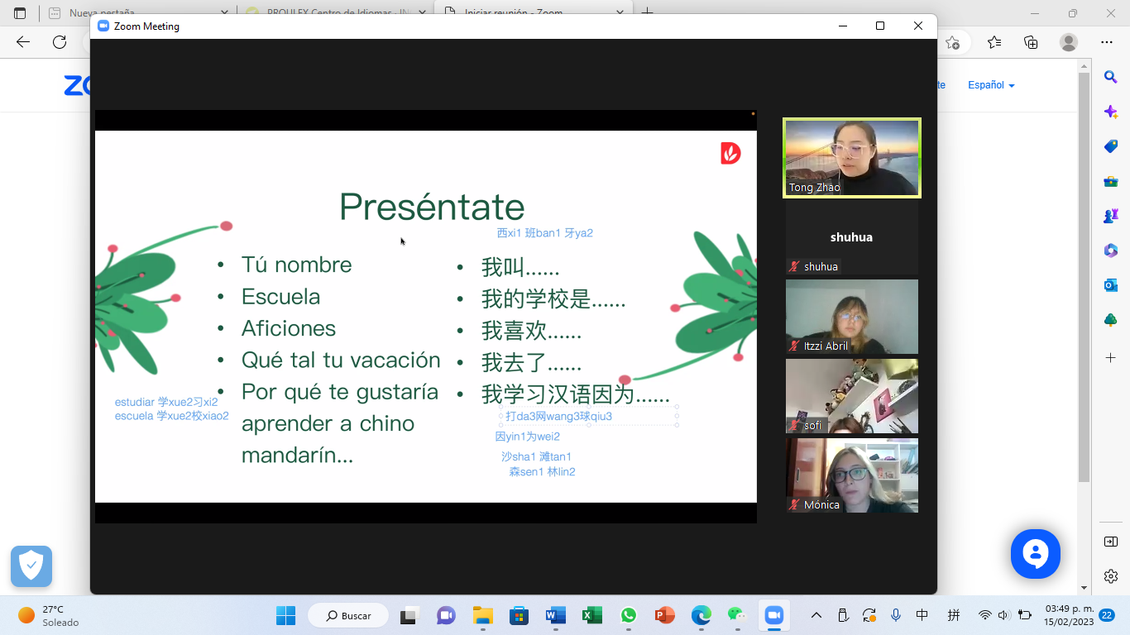This screenshot has width=1130, height=635.
Task: Toggle the Edge sidebar hide button
Action: pyautogui.click(x=1111, y=542)
